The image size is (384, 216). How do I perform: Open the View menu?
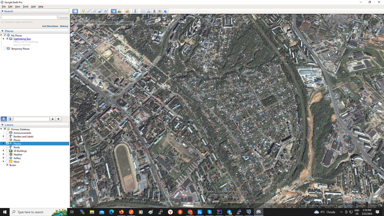coord(18,6)
